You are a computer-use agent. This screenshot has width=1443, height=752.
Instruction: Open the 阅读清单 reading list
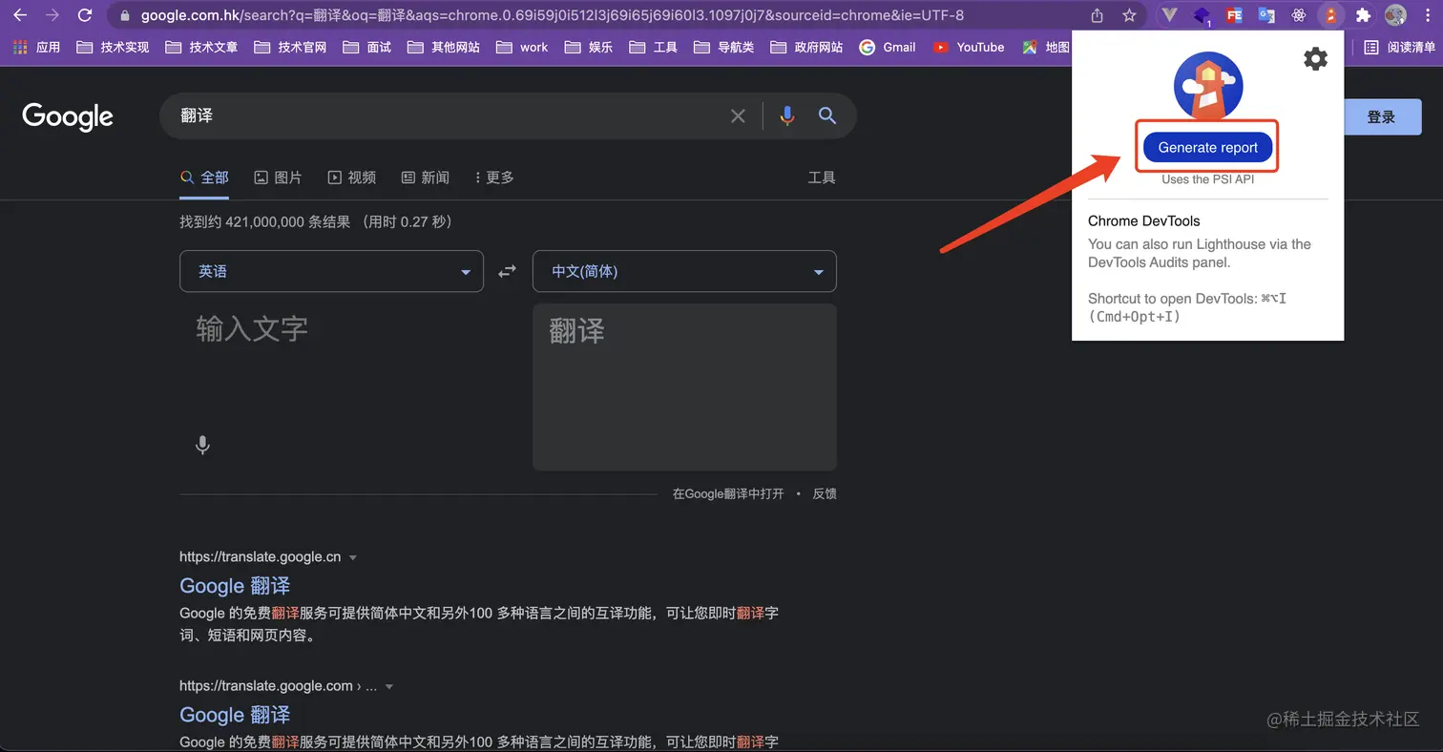(1400, 47)
